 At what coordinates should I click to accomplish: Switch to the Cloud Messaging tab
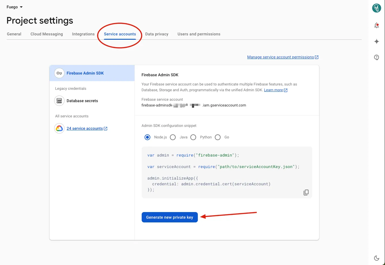pyautogui.click(x=46, y=34)
